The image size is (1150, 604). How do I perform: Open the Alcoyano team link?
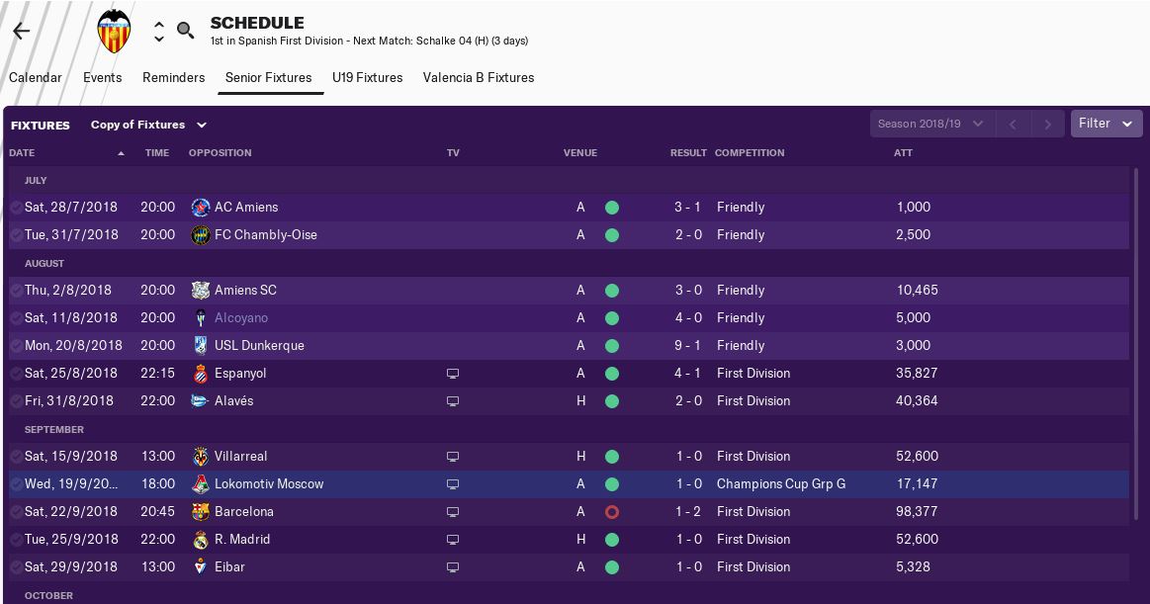point(241,318)
